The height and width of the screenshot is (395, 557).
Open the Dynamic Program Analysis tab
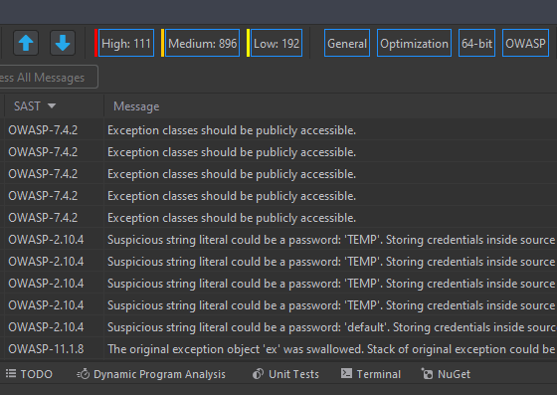[x=151, y=374]
